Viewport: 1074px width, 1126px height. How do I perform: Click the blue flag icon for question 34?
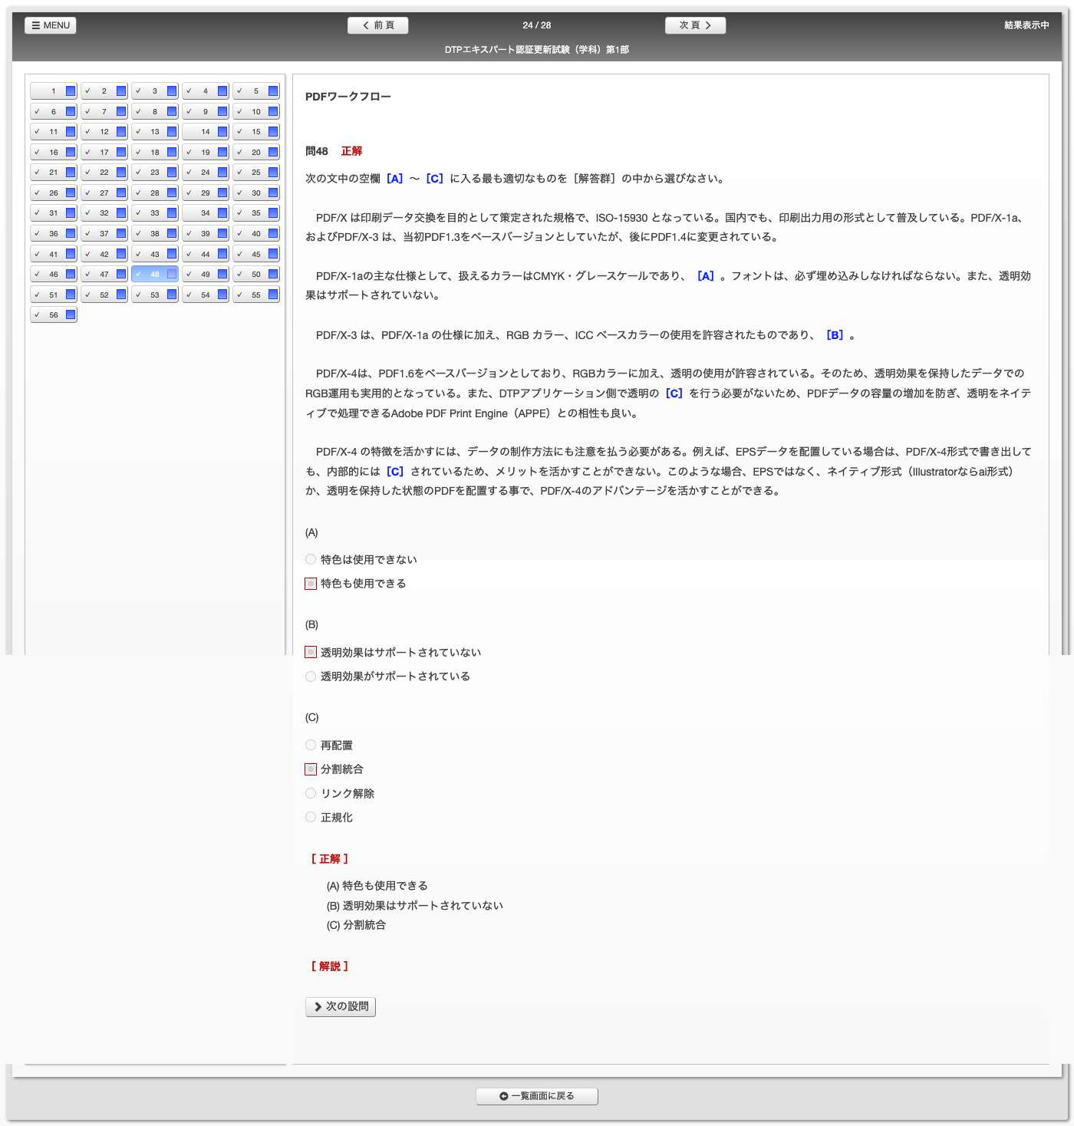[222, 213]
